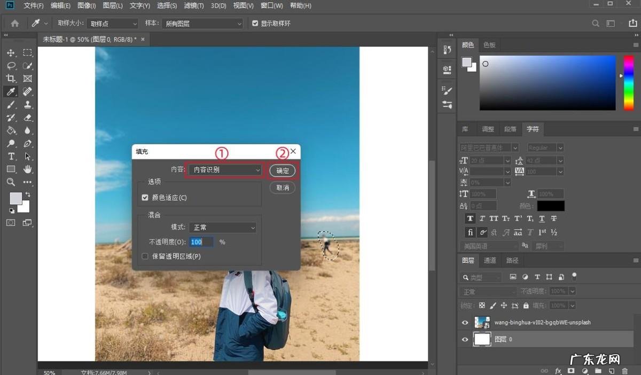This screenshot has height=375, width=641.
Task: Click the hue spectrum slider bar
Action: (629, 83)
